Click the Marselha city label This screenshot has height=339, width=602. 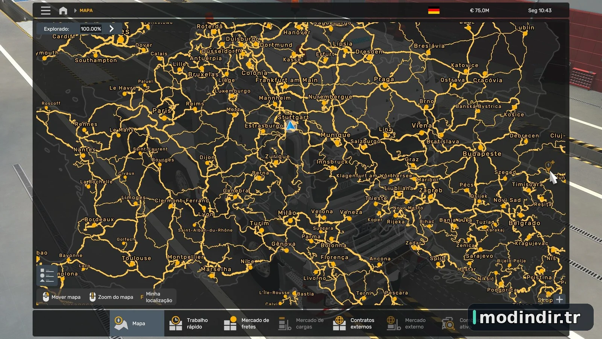(216, 269)
